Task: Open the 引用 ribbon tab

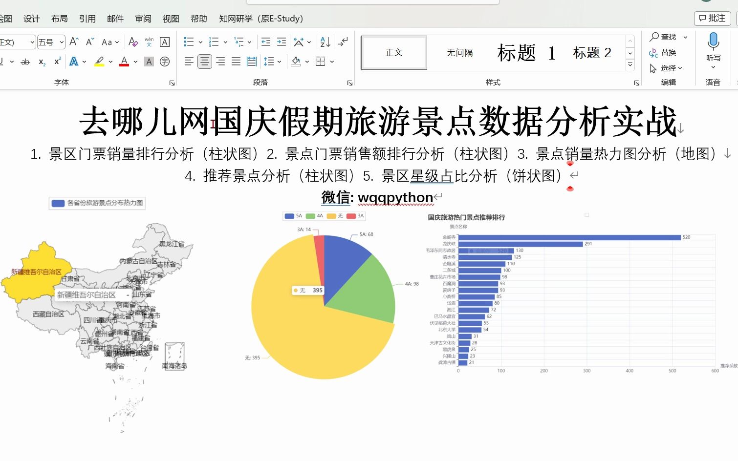Action: coord(87,19)
